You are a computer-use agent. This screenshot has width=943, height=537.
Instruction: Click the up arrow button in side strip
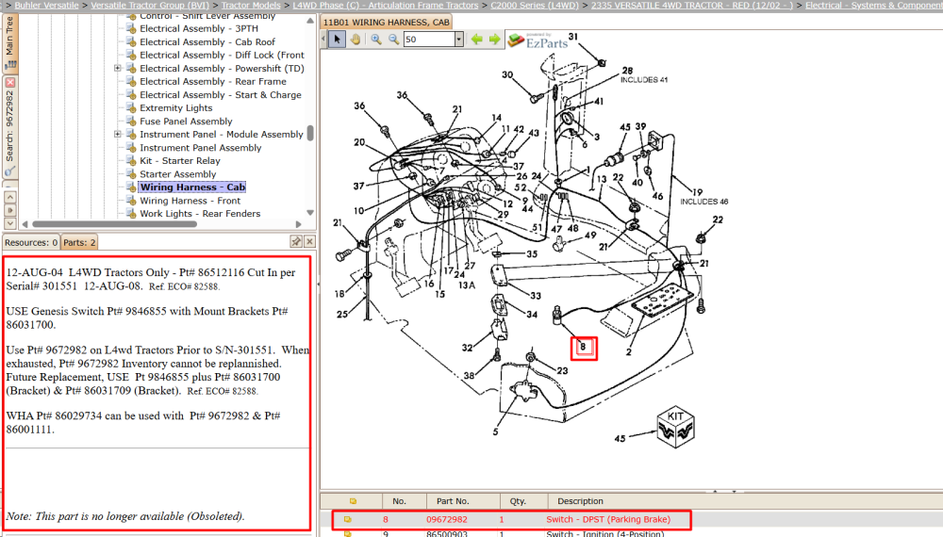tap(10, 197)
